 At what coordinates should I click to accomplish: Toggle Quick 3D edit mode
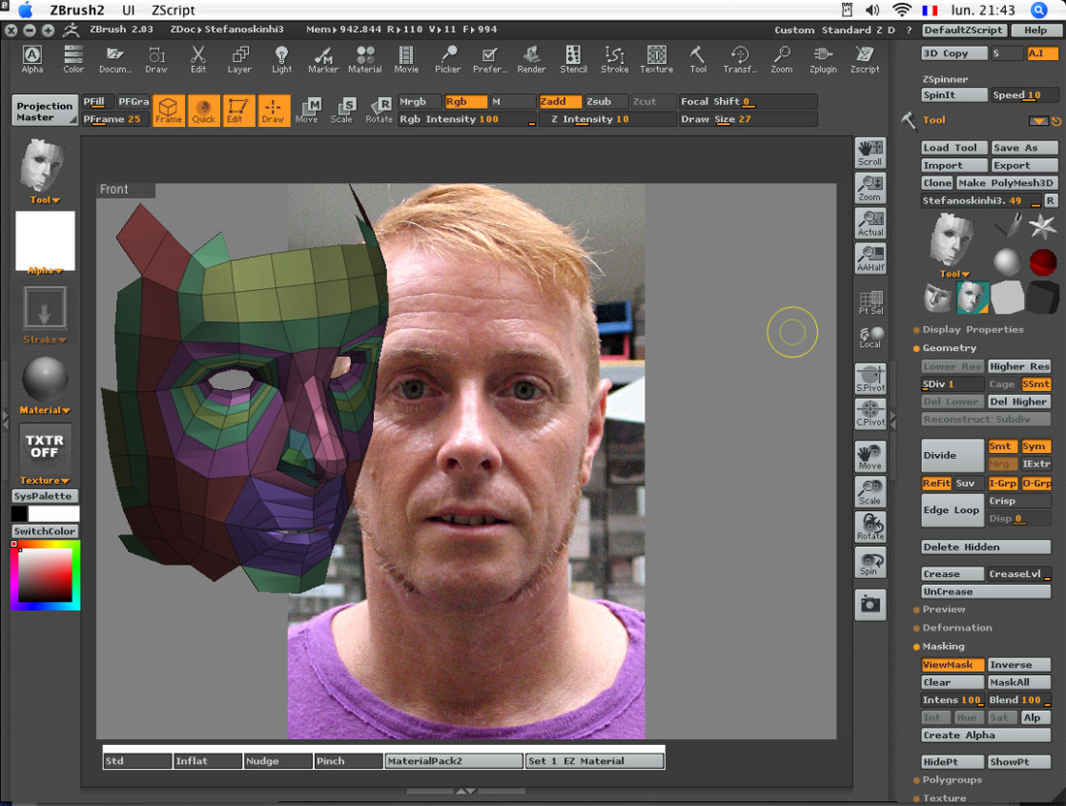click(x=204, y=111)
